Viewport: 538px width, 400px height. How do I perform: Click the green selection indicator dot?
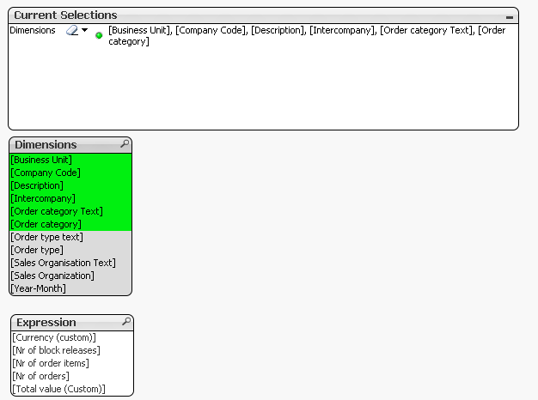coord(99,35)
